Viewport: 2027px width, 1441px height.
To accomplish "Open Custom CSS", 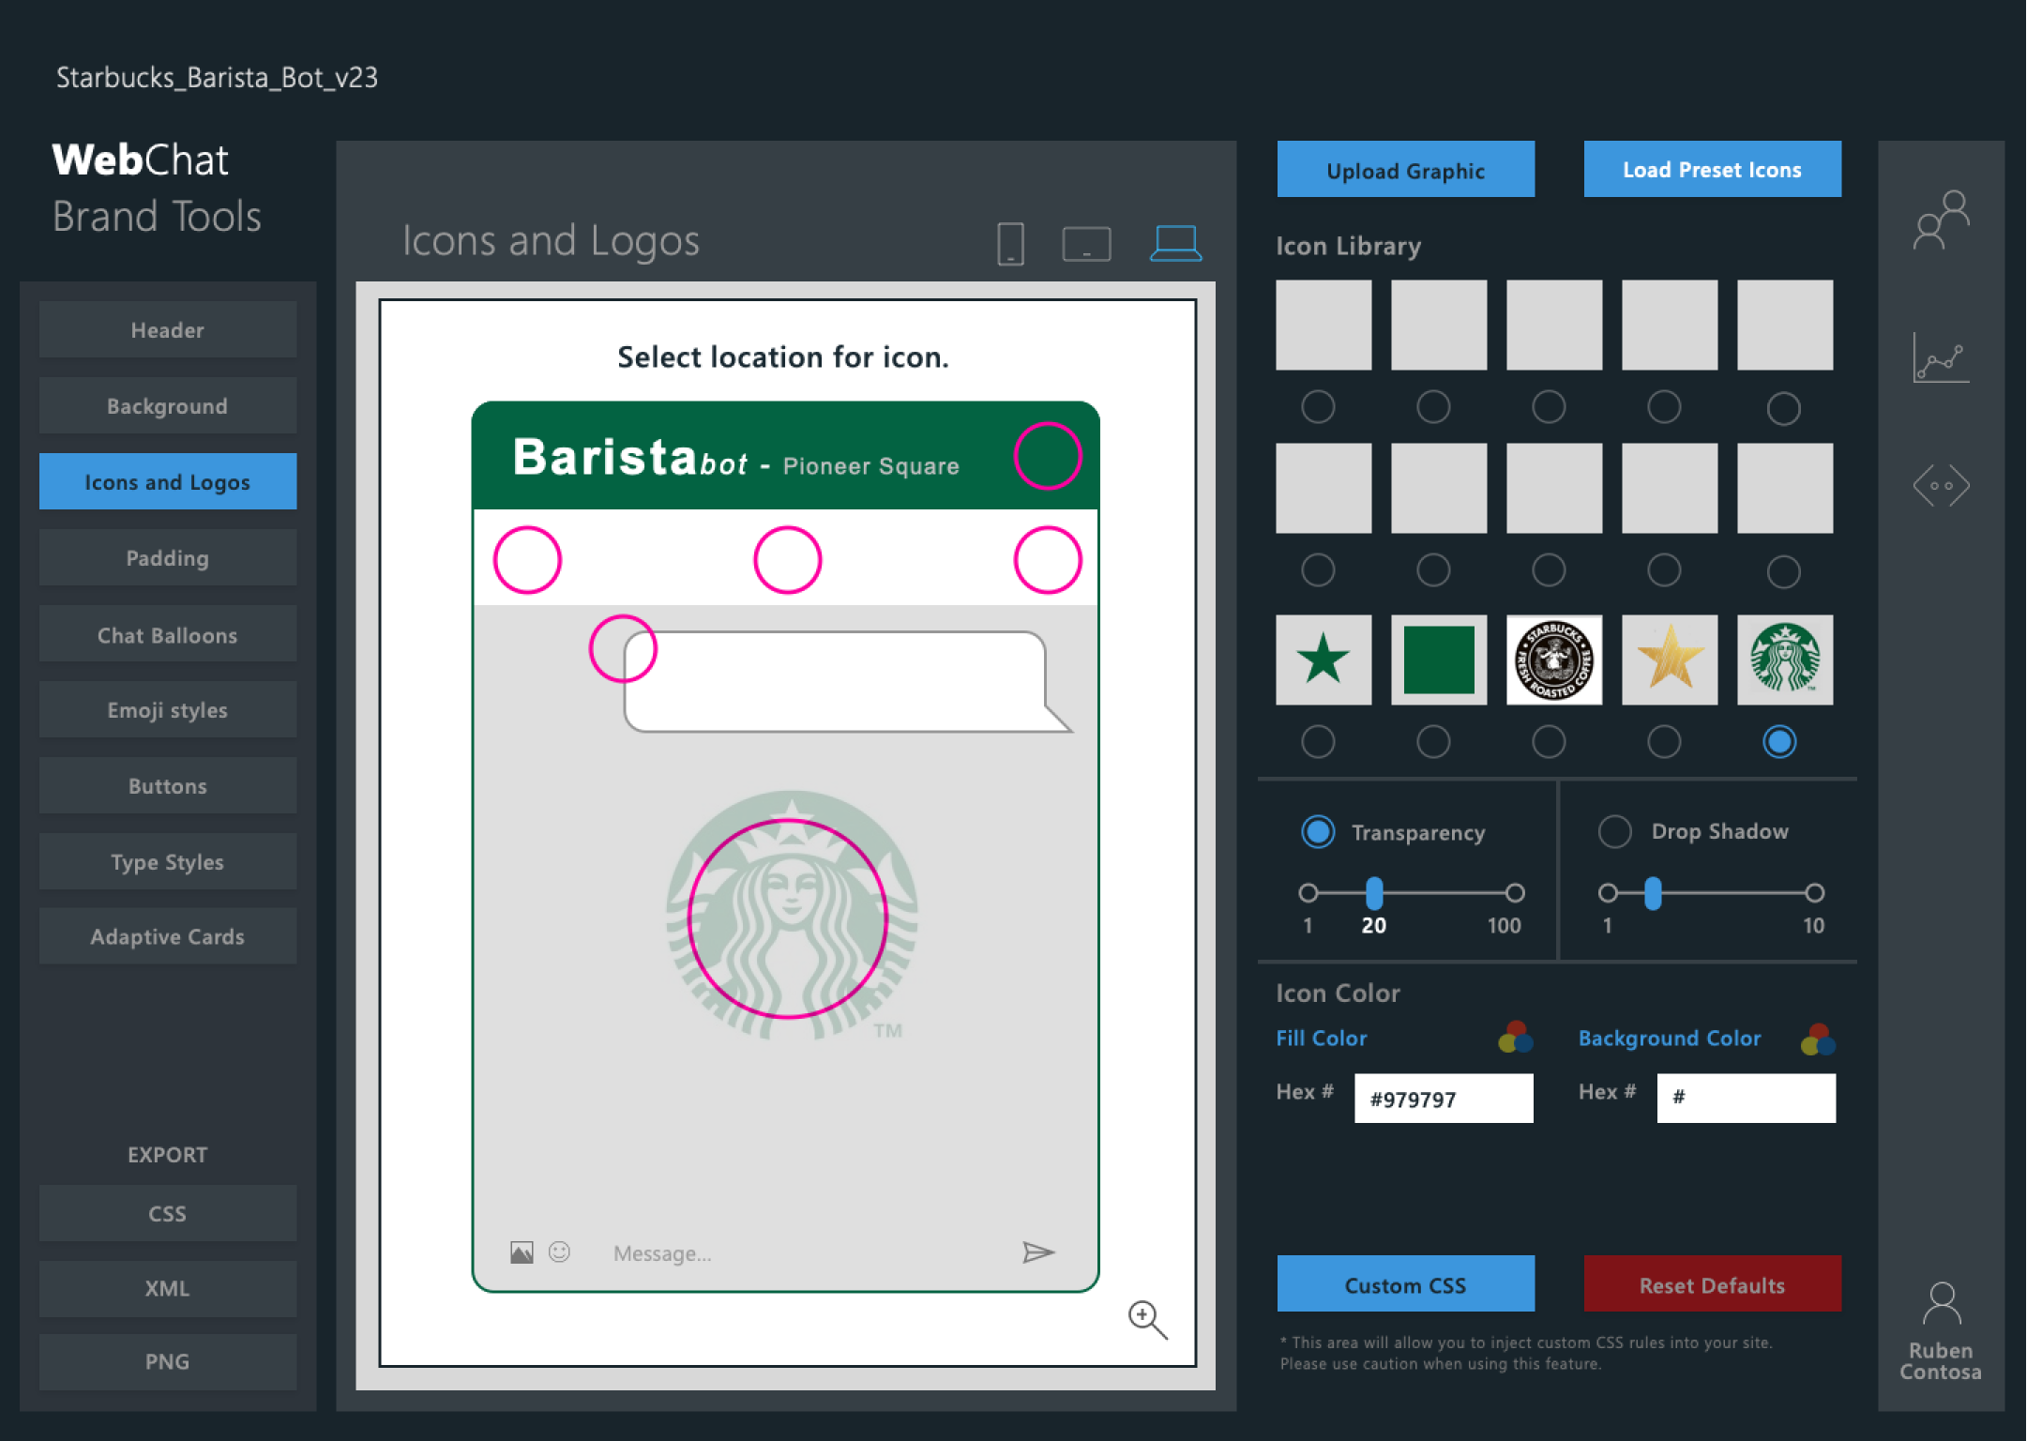I will [1406, 1284].
